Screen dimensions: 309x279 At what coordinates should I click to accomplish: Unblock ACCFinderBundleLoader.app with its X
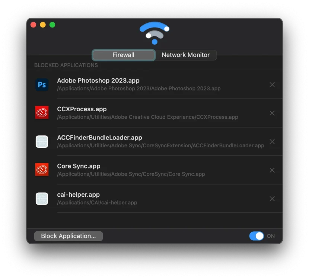coord(272,142)
